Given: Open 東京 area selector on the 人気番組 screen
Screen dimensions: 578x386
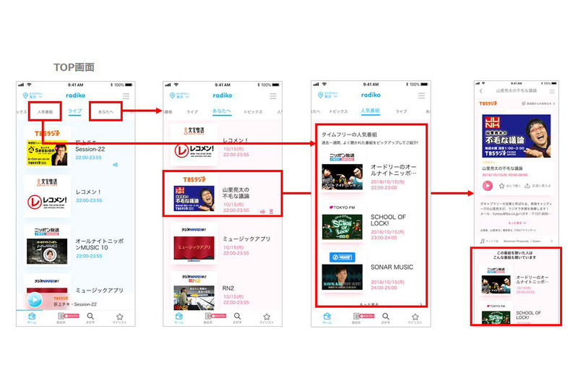Looking at the screenshot, I should (328, 95).
